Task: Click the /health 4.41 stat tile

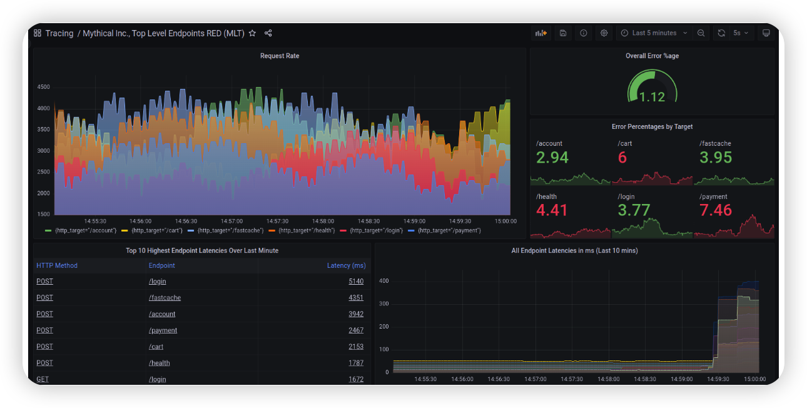Action: (x=570, y=214)
